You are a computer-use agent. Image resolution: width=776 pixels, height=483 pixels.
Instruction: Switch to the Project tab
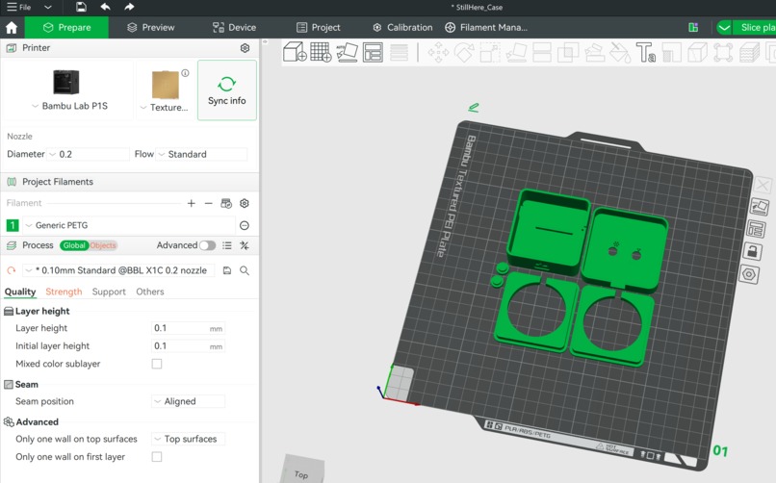click(319, 28)
